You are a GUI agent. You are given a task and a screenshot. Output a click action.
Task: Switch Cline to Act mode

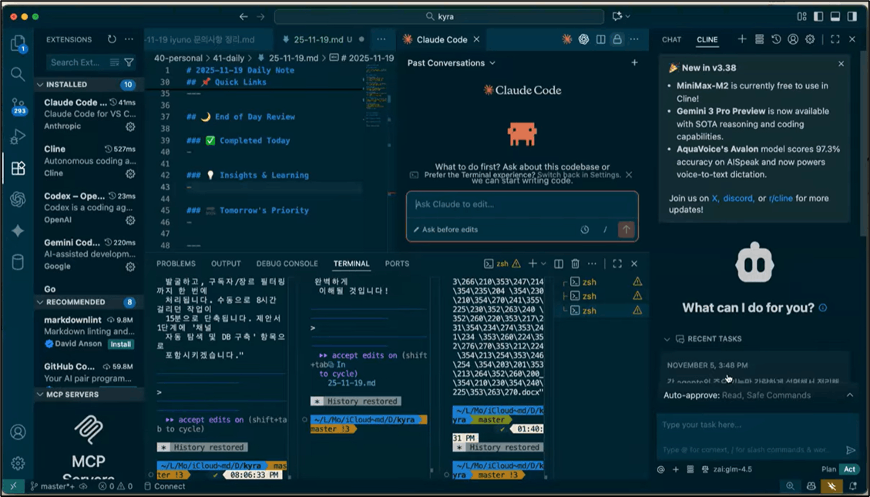point(849,469)
